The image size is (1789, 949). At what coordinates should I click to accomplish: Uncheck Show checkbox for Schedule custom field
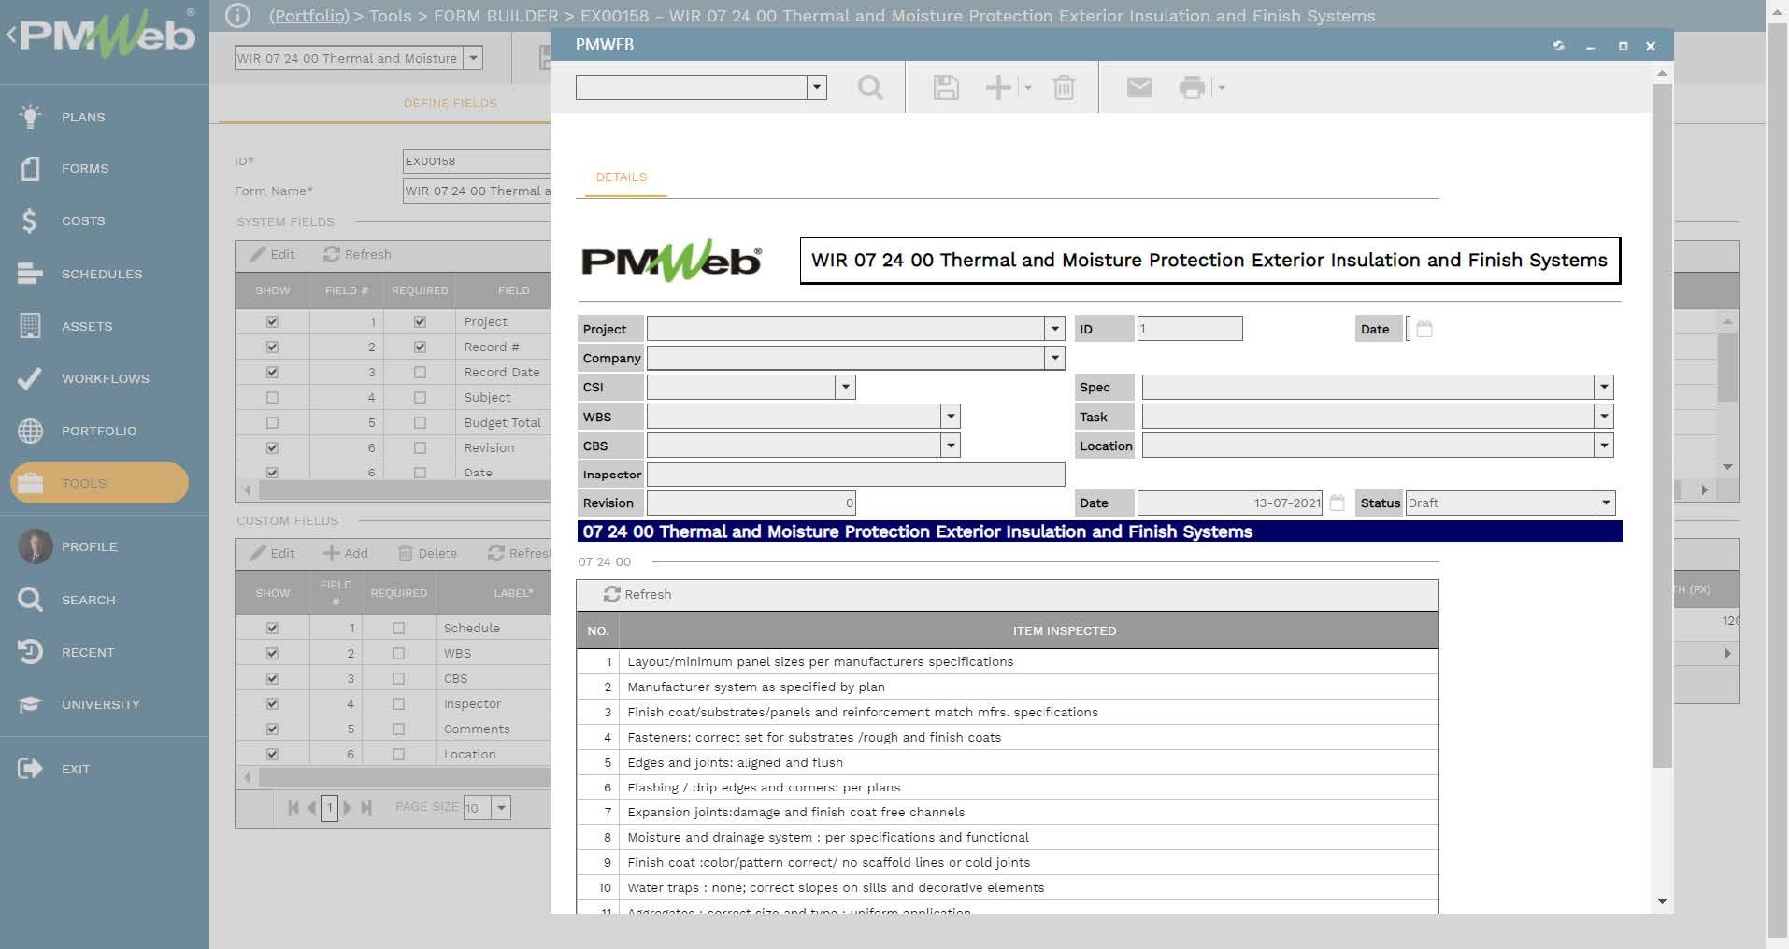(x=272, y=628)
